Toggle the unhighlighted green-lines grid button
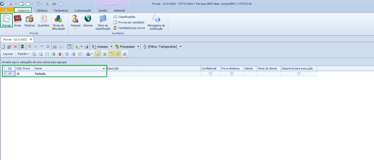The height and width of the screenshot is (160, 374). (x=105, y=54)
